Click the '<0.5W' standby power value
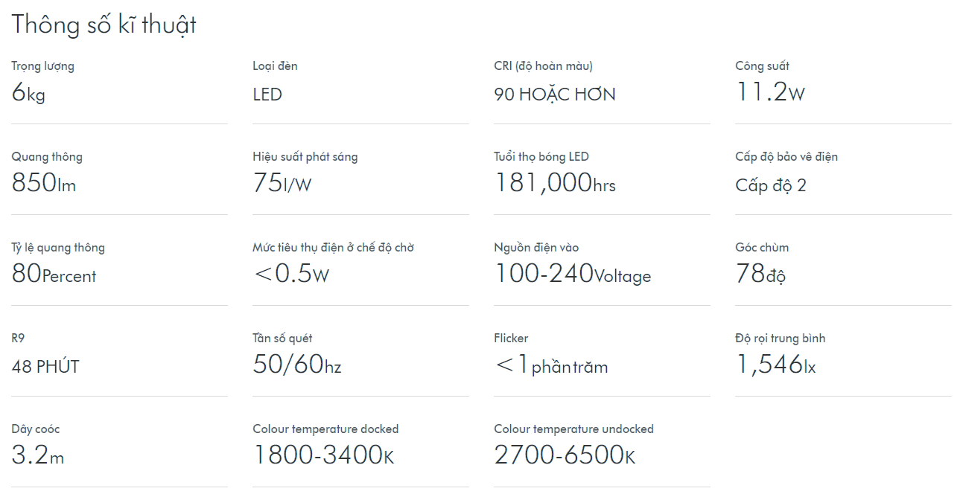This screenshot has height=497, width=963. (291, 275)
